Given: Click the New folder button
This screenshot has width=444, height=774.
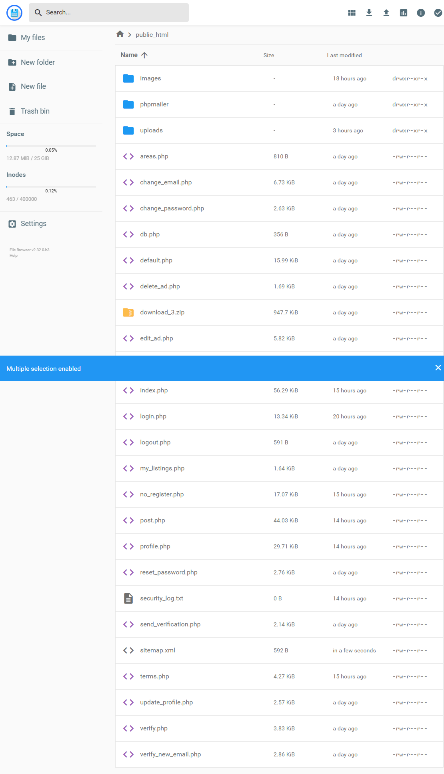Looking at the screenshot, I should point(38,62).
